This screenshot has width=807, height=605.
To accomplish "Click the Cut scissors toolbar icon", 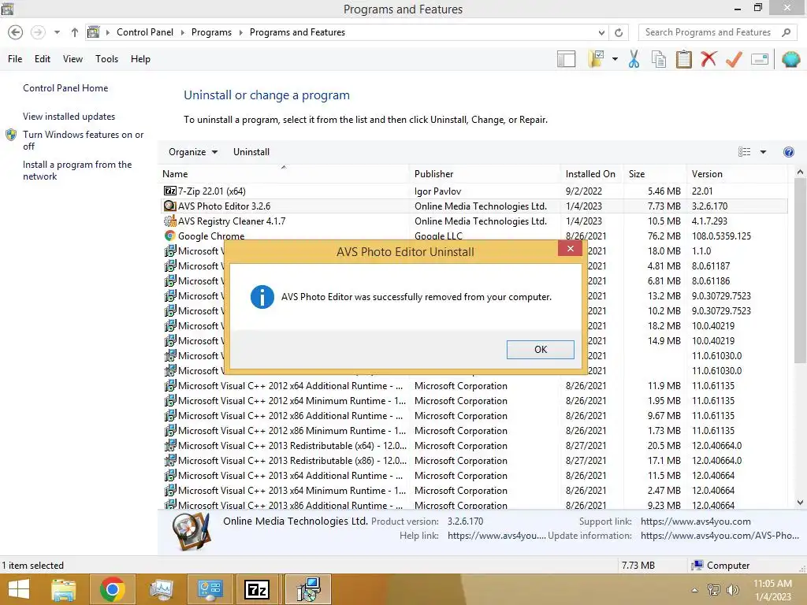I will pos(634,59).
